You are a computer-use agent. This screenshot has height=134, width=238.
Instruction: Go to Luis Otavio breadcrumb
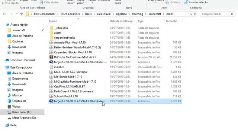coord(104,14)
